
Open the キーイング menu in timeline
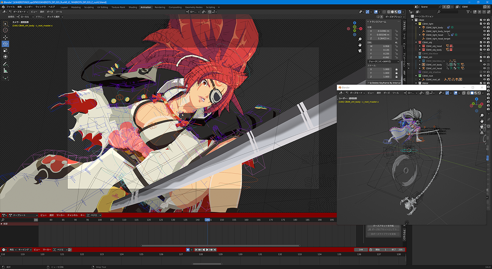tap(24, 250)
